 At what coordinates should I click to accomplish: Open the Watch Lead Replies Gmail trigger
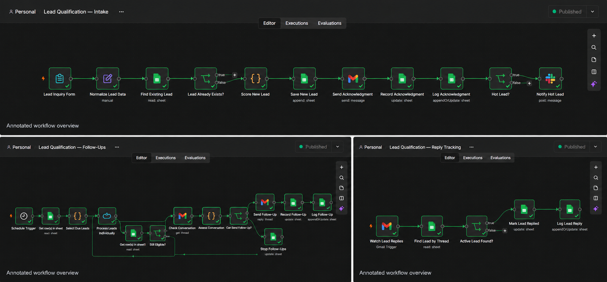click(387, 226)
